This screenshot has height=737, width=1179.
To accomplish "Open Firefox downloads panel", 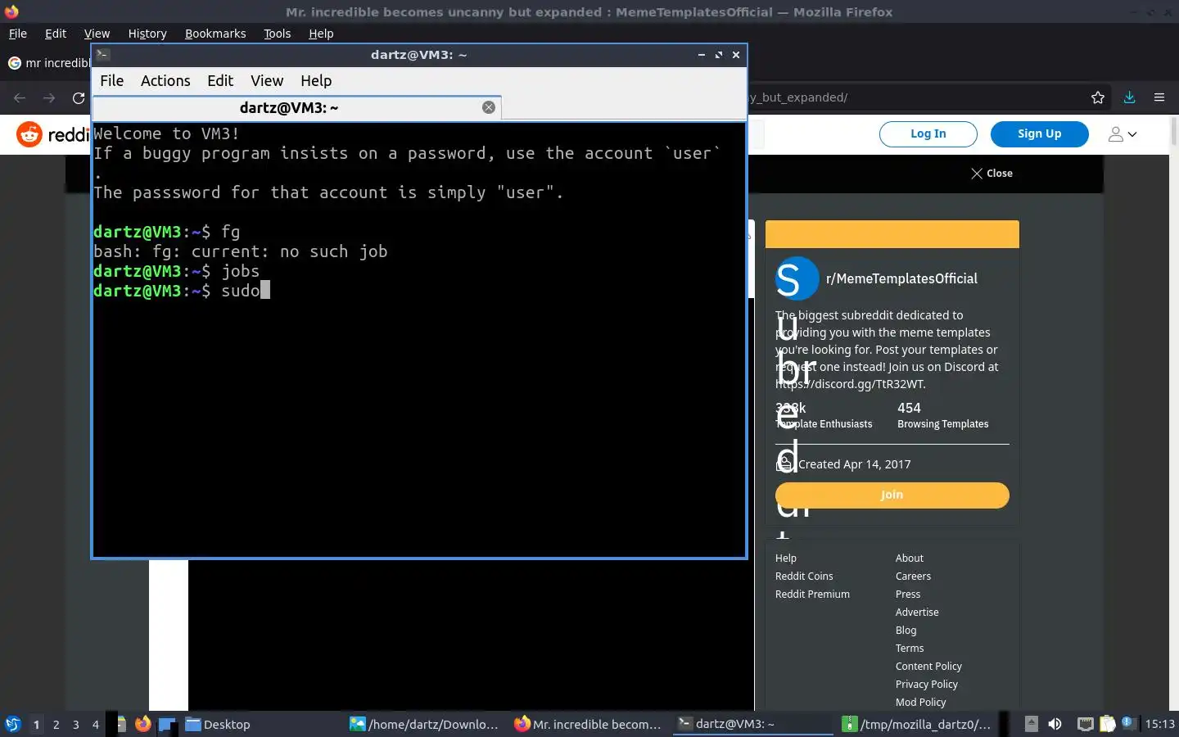I will (1129, 97).
